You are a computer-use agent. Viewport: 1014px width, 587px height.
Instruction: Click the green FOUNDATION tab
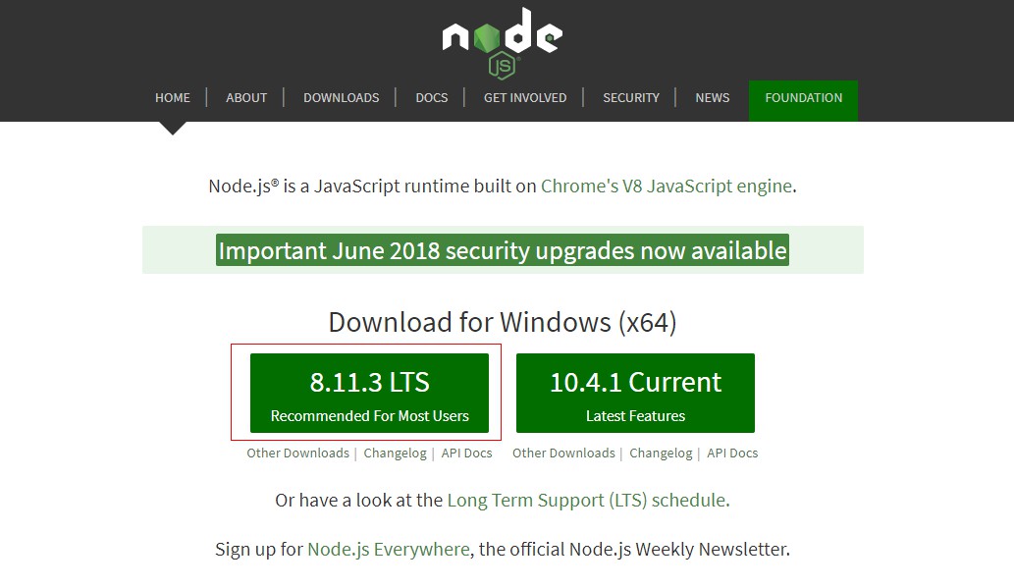(x=803, y=98)
